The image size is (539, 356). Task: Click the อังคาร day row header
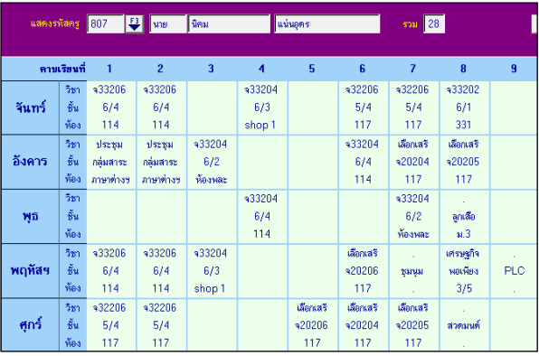30,162
